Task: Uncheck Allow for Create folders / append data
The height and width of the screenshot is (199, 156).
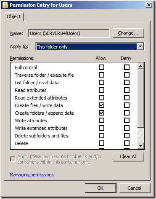Action: (101, 113)
